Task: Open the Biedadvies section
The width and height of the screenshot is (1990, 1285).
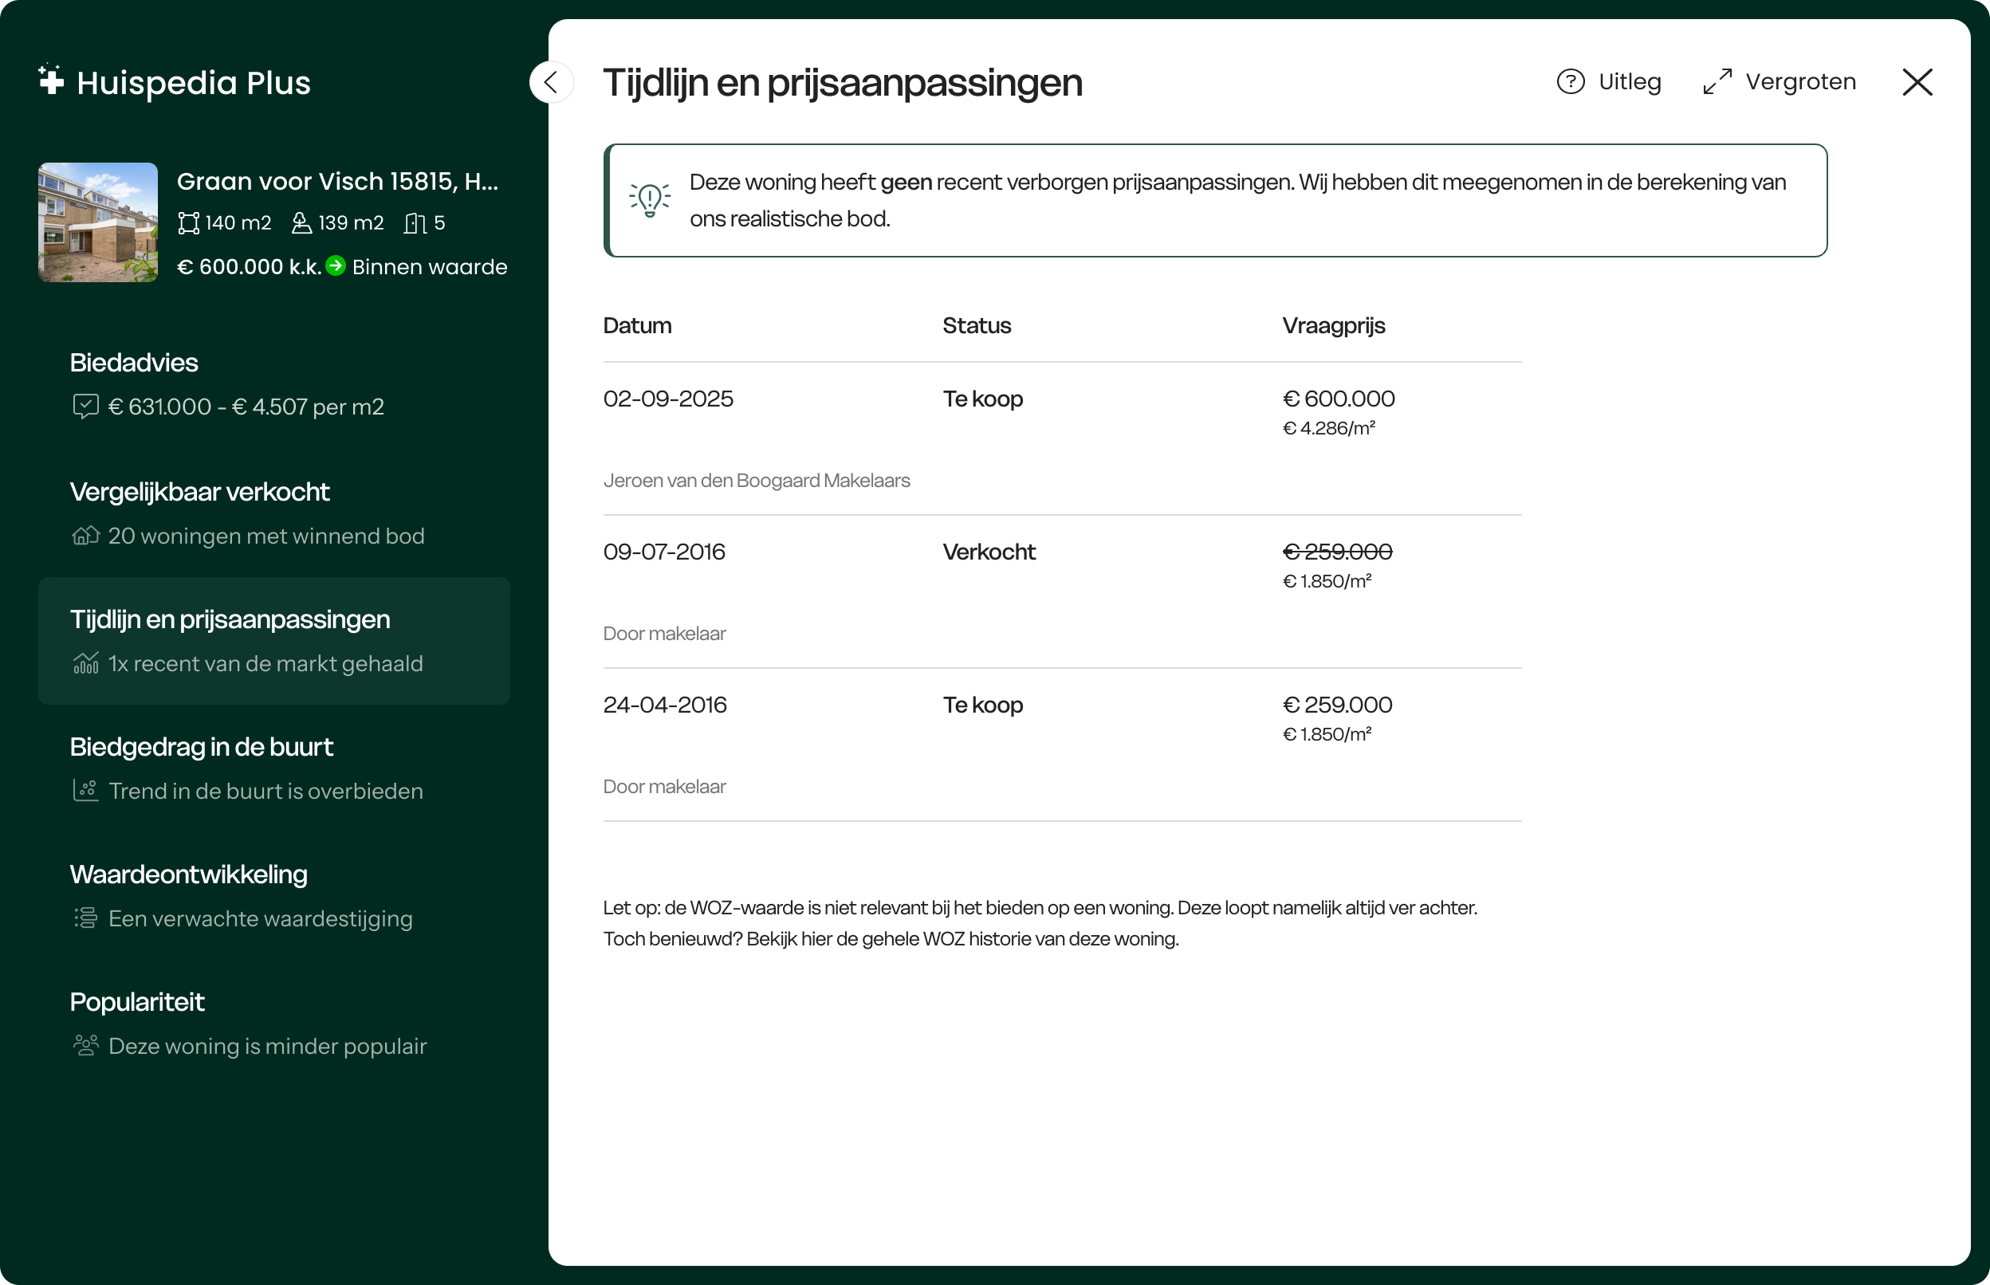Action: coord(133,363)
